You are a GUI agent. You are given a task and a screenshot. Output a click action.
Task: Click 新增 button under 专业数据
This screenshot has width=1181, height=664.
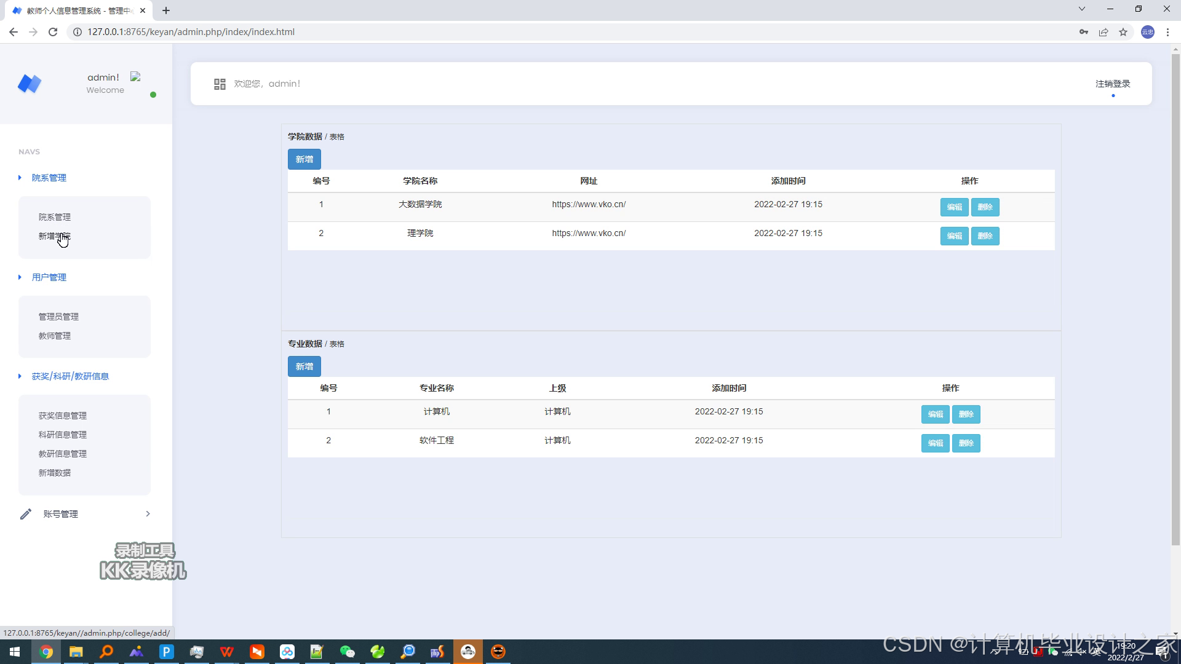pyautogui.click(x=304, y=366)
